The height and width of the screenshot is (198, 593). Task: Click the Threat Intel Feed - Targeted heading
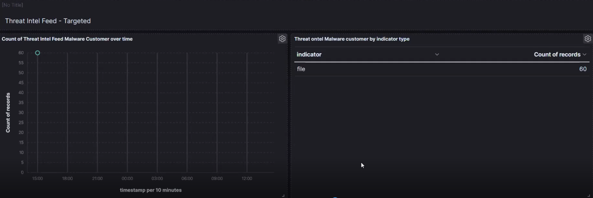48,21
